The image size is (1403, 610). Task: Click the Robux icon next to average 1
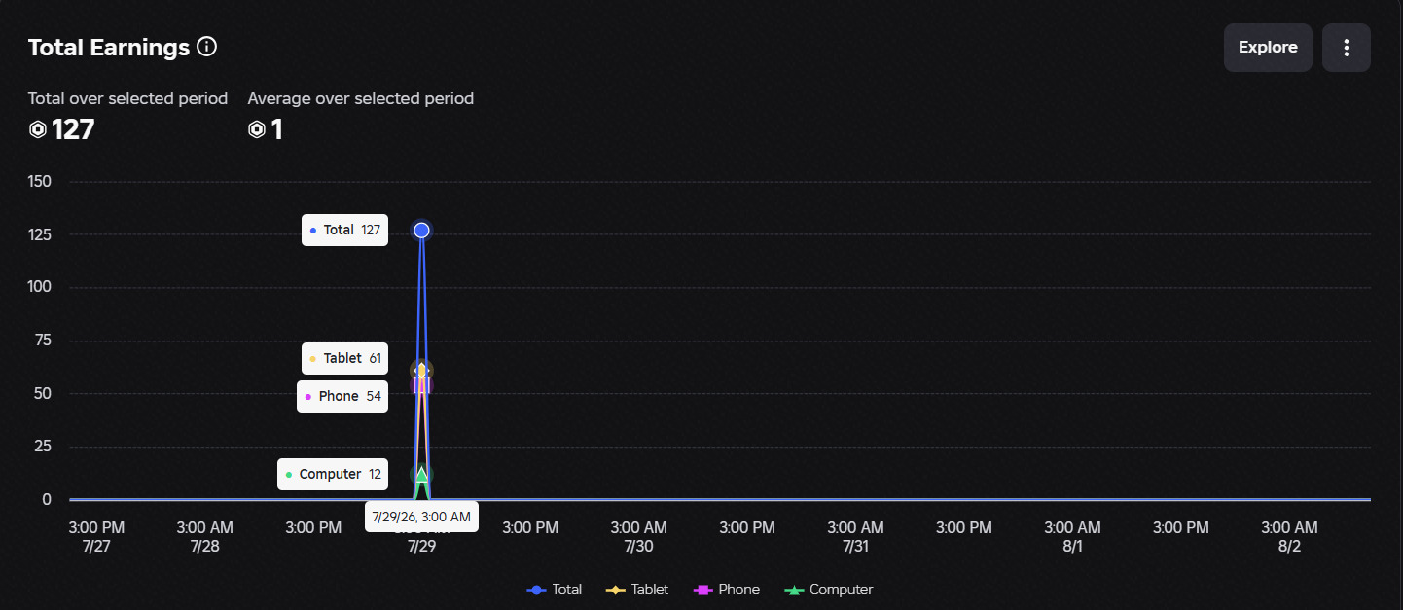pyautogui.click(x=257, y=129)
